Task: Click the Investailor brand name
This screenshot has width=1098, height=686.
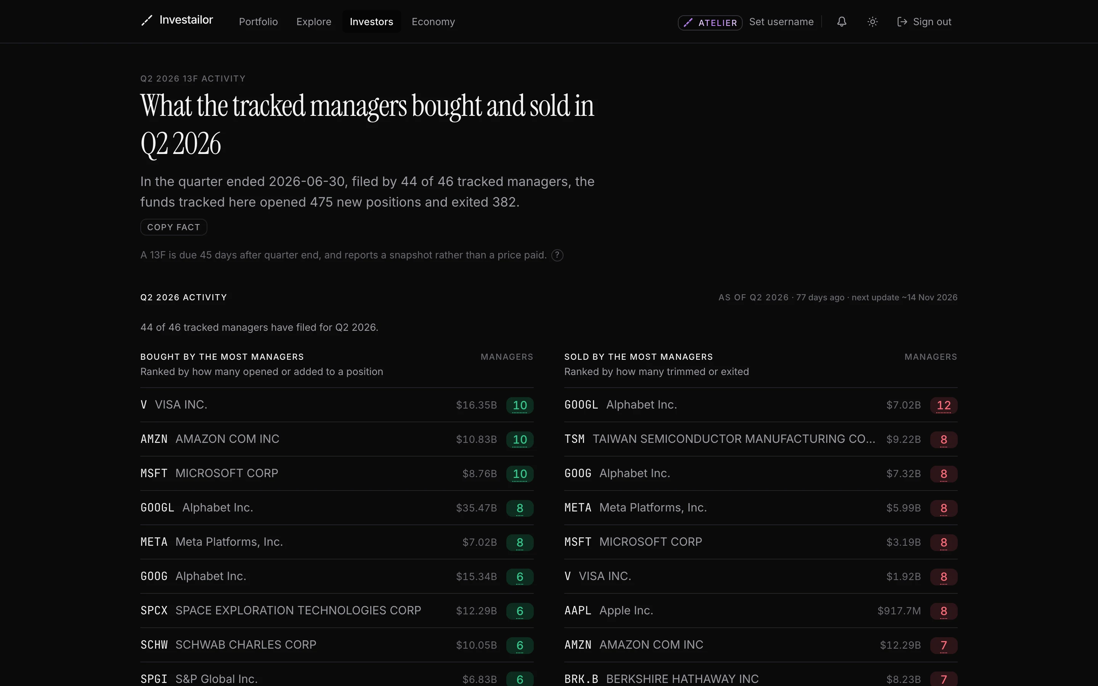Action: pos(186,20)
